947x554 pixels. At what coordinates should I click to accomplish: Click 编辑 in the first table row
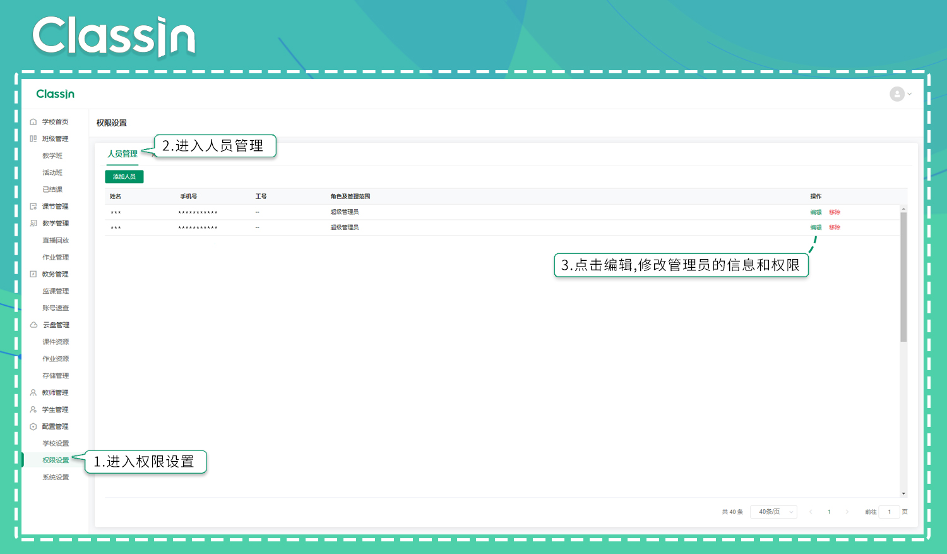point(816,212)
